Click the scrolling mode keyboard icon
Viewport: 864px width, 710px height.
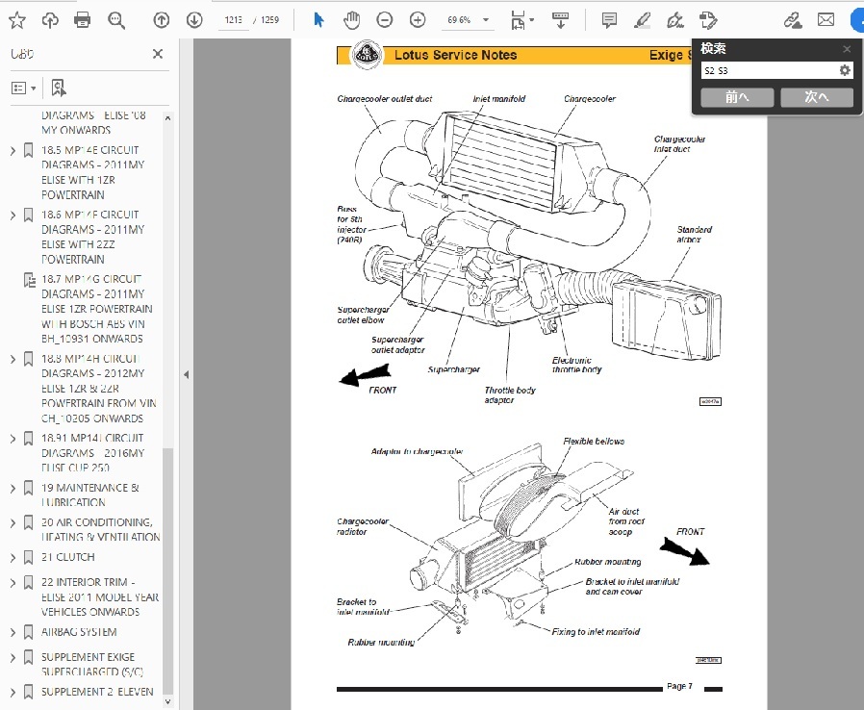tap(560, 20)
